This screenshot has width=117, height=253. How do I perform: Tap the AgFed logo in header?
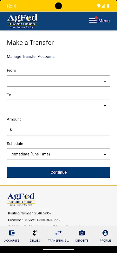coord(22,21)
